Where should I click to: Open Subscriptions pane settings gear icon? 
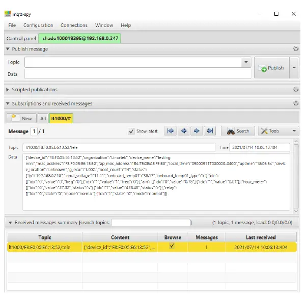[x=296, y=103]
